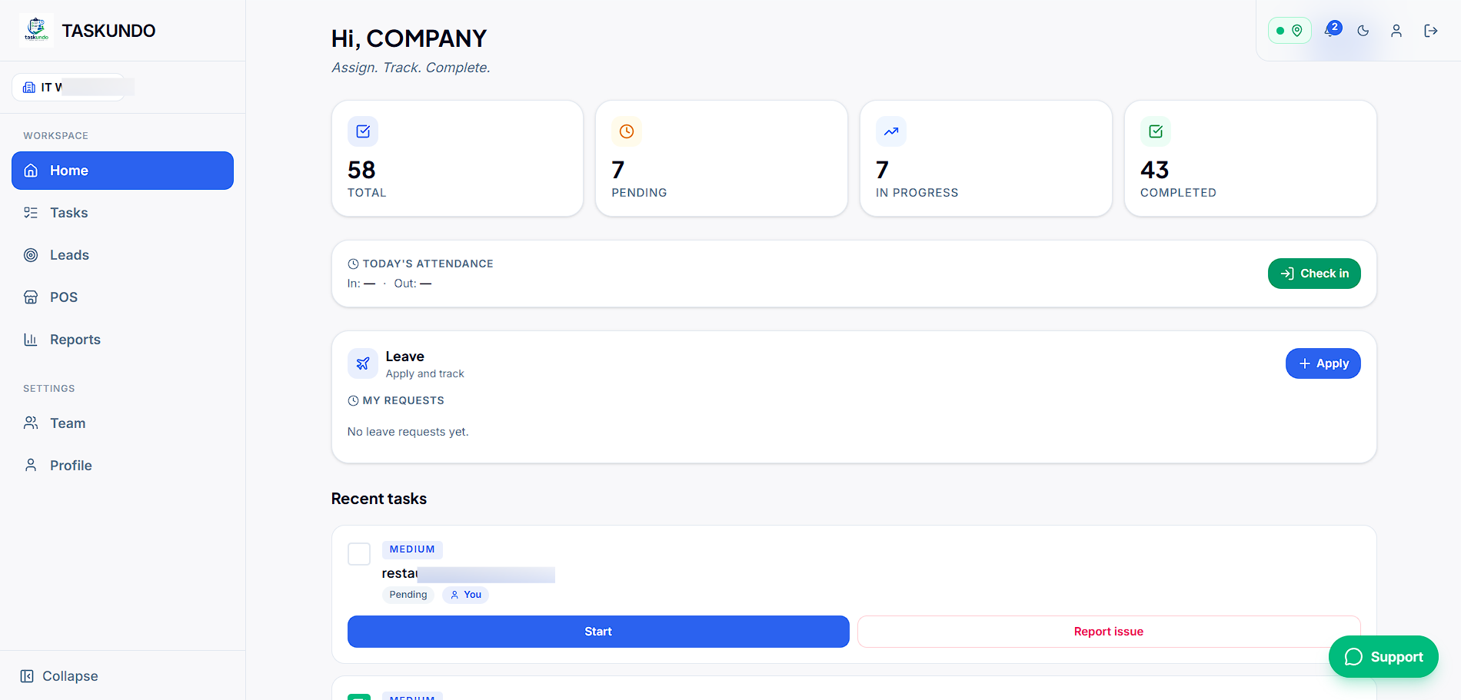Image resolution: width=1461 pixels, height=700 pixels.
Task: Open the user account icon in header
Action: (1396, 31)
